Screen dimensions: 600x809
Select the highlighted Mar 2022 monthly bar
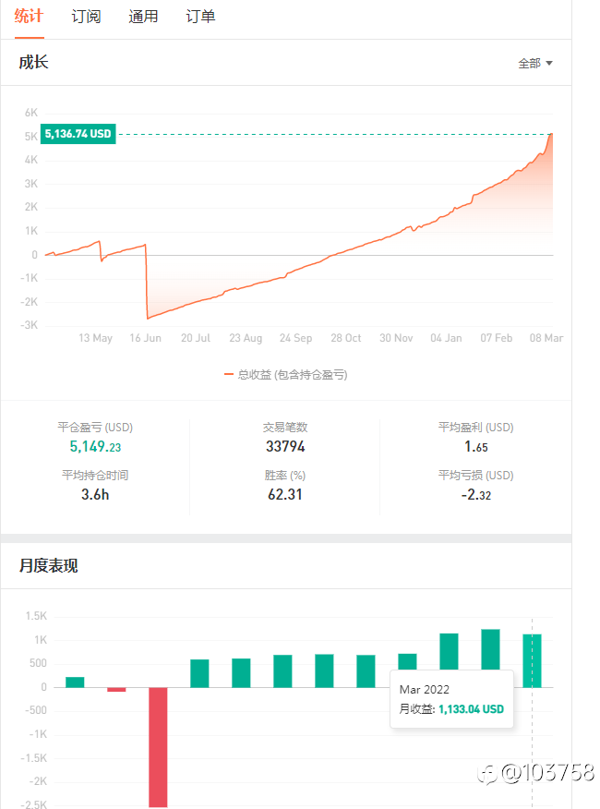pyautogui.click(x=532, y=661)
